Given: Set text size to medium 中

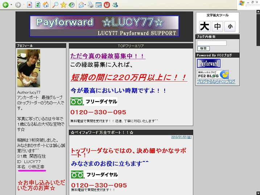Looking at the screenshot, I should click(x=217, y=26).
